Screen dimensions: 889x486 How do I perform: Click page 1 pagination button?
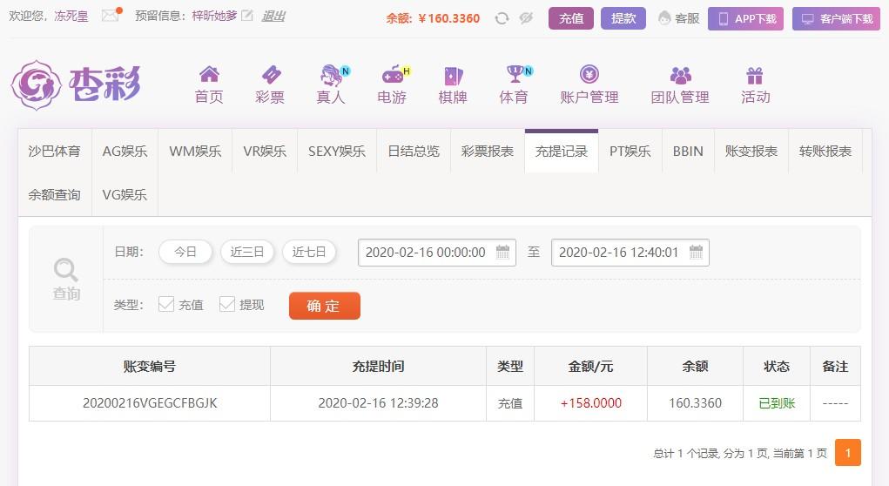(x=847, y=453)
